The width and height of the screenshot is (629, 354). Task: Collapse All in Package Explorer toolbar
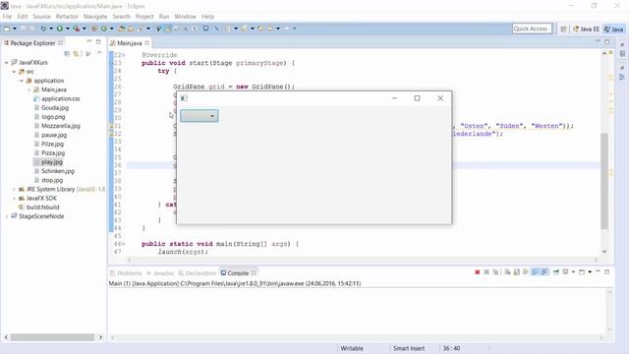(x=67, y=53)
